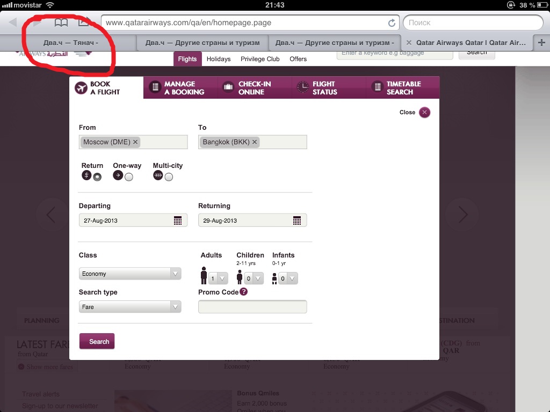Open the Returning date calendar icon
Image resolution: width=550 pixels, height=412 pixels.
point(297,220)
